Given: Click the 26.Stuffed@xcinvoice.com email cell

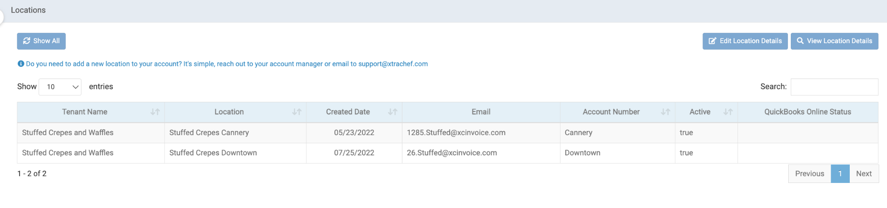Looking at the screenshot, I should [x=452, y=153].
